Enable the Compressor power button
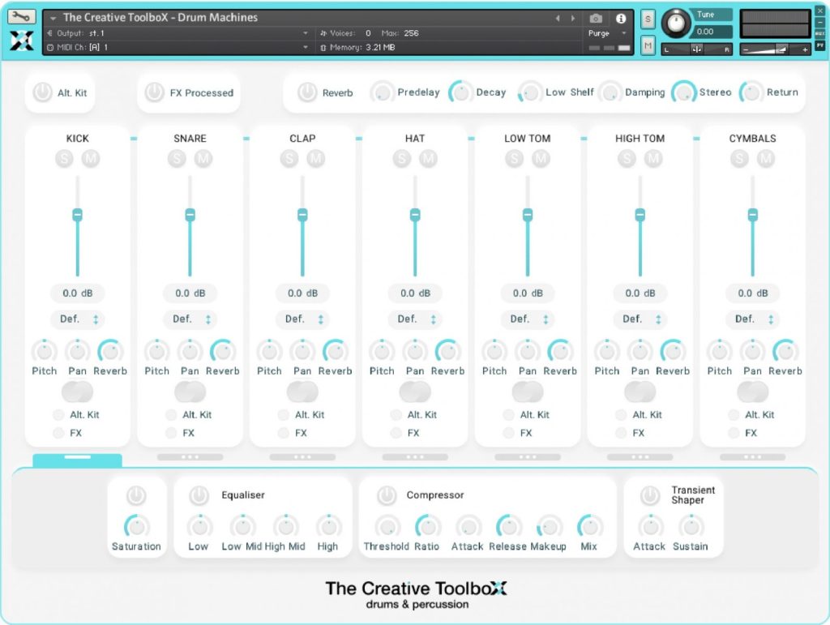Viewport: 830px width, 625px height. tap(387, 495)
